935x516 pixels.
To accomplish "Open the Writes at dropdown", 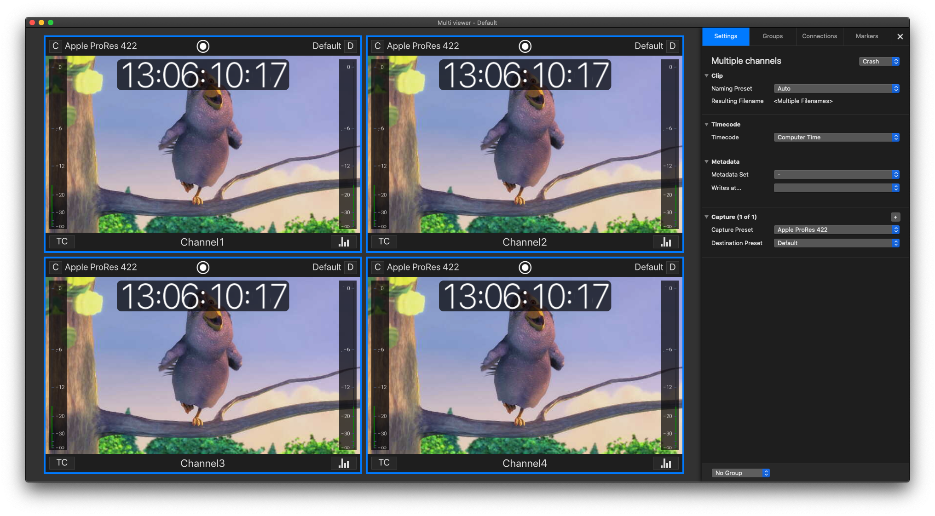I will pyautogui.click(x=837, y=188).
